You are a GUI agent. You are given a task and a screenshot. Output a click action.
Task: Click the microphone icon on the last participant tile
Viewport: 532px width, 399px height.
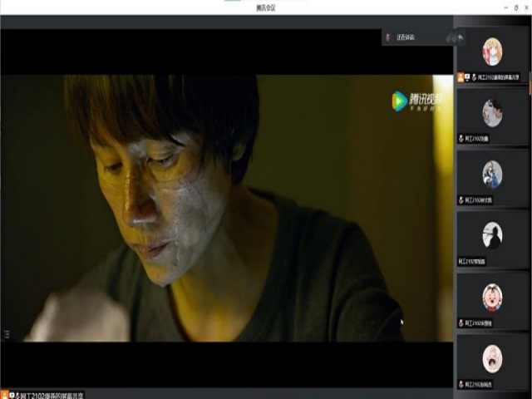[461, 384]
